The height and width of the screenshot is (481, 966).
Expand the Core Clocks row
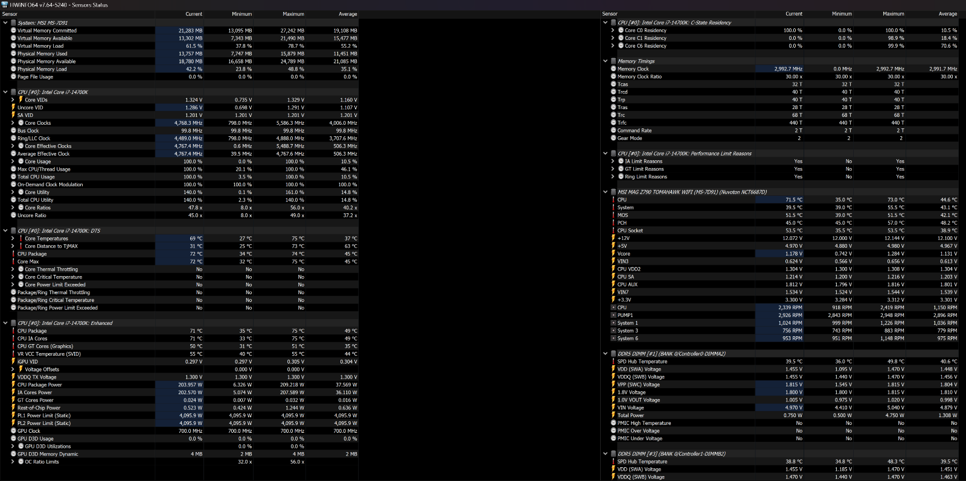point(13,123)
